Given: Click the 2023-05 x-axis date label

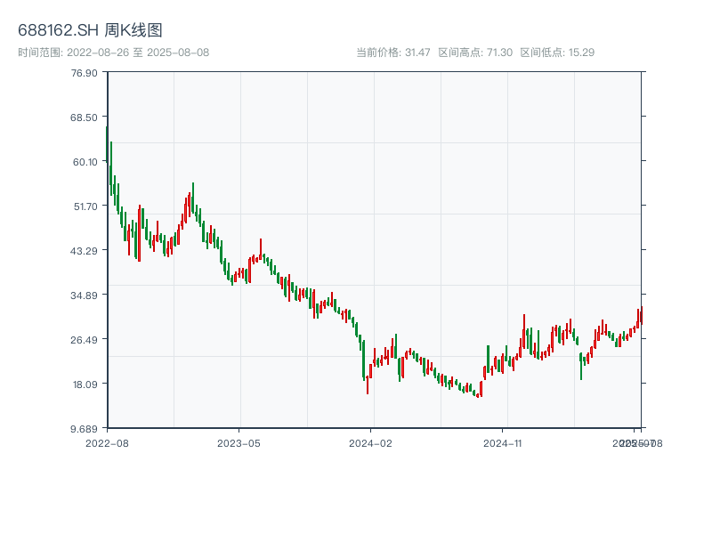Looking at the screenshot, I should click(239, 442).
